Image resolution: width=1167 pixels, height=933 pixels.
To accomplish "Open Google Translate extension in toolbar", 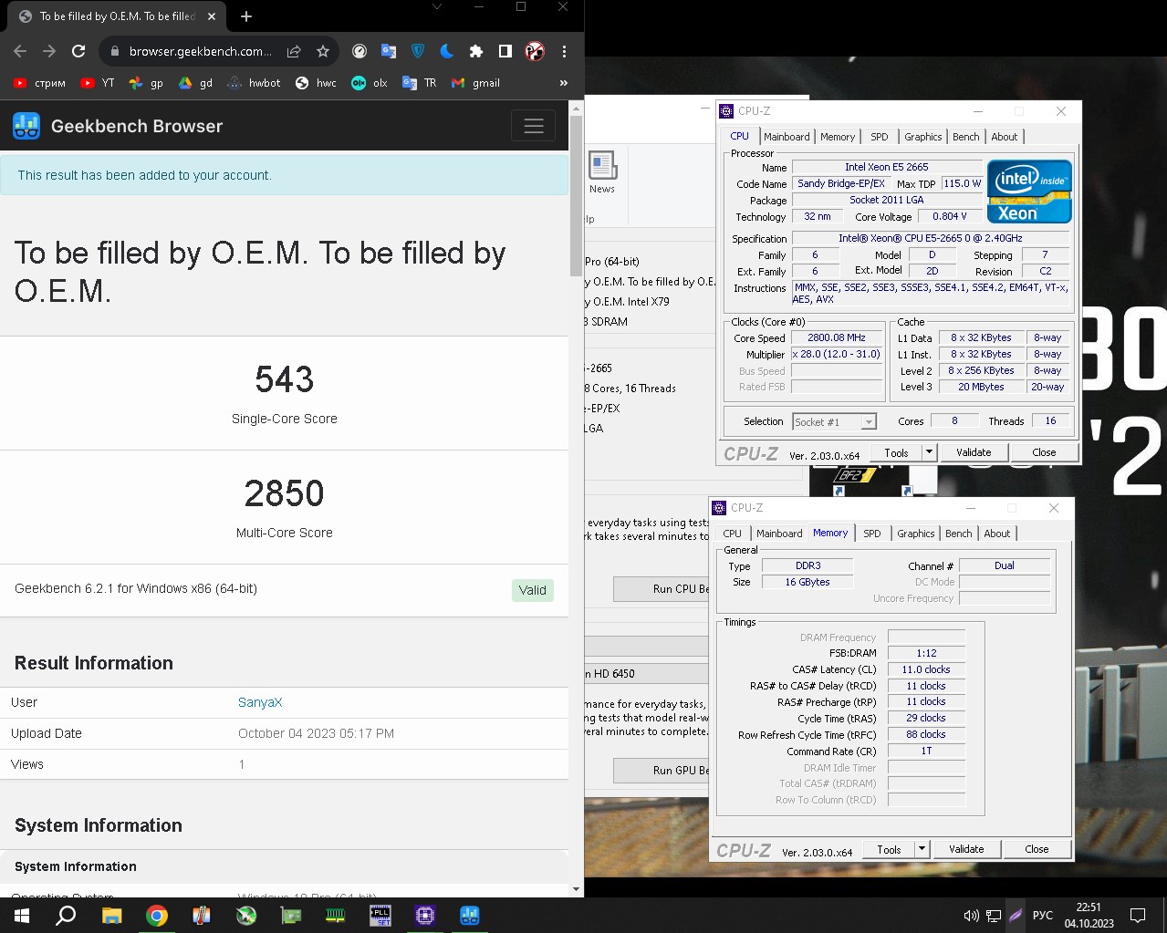I will click(389, 51).
